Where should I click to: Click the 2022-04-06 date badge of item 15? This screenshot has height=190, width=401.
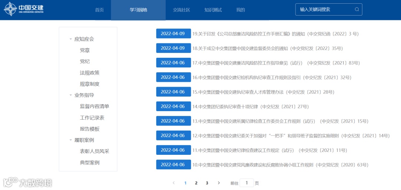coord(173,92)
